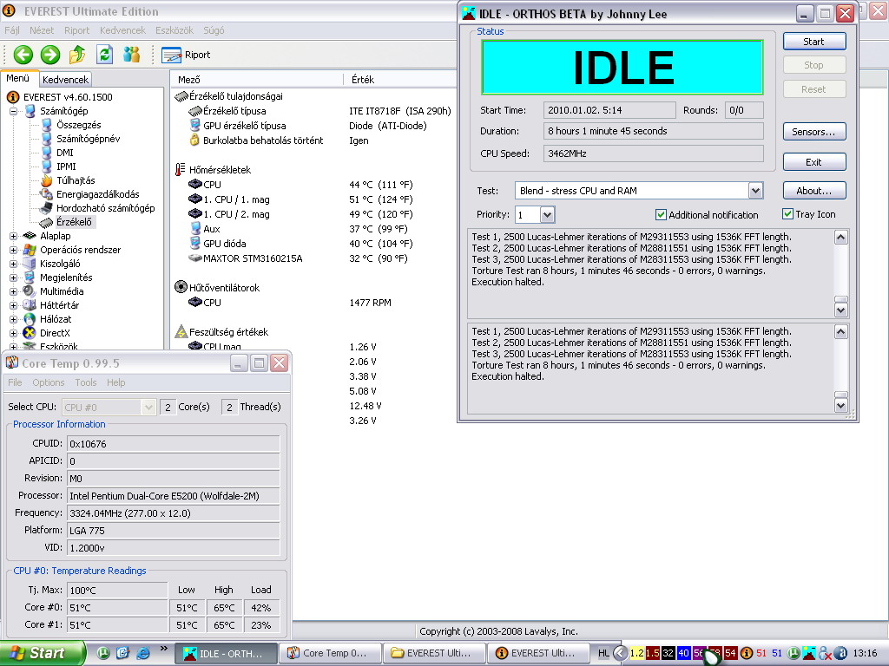Open the users icon in EVEREST toolbar
Image resolution: width=889 pixels, height=666 pixels.
tap(132, 55)
